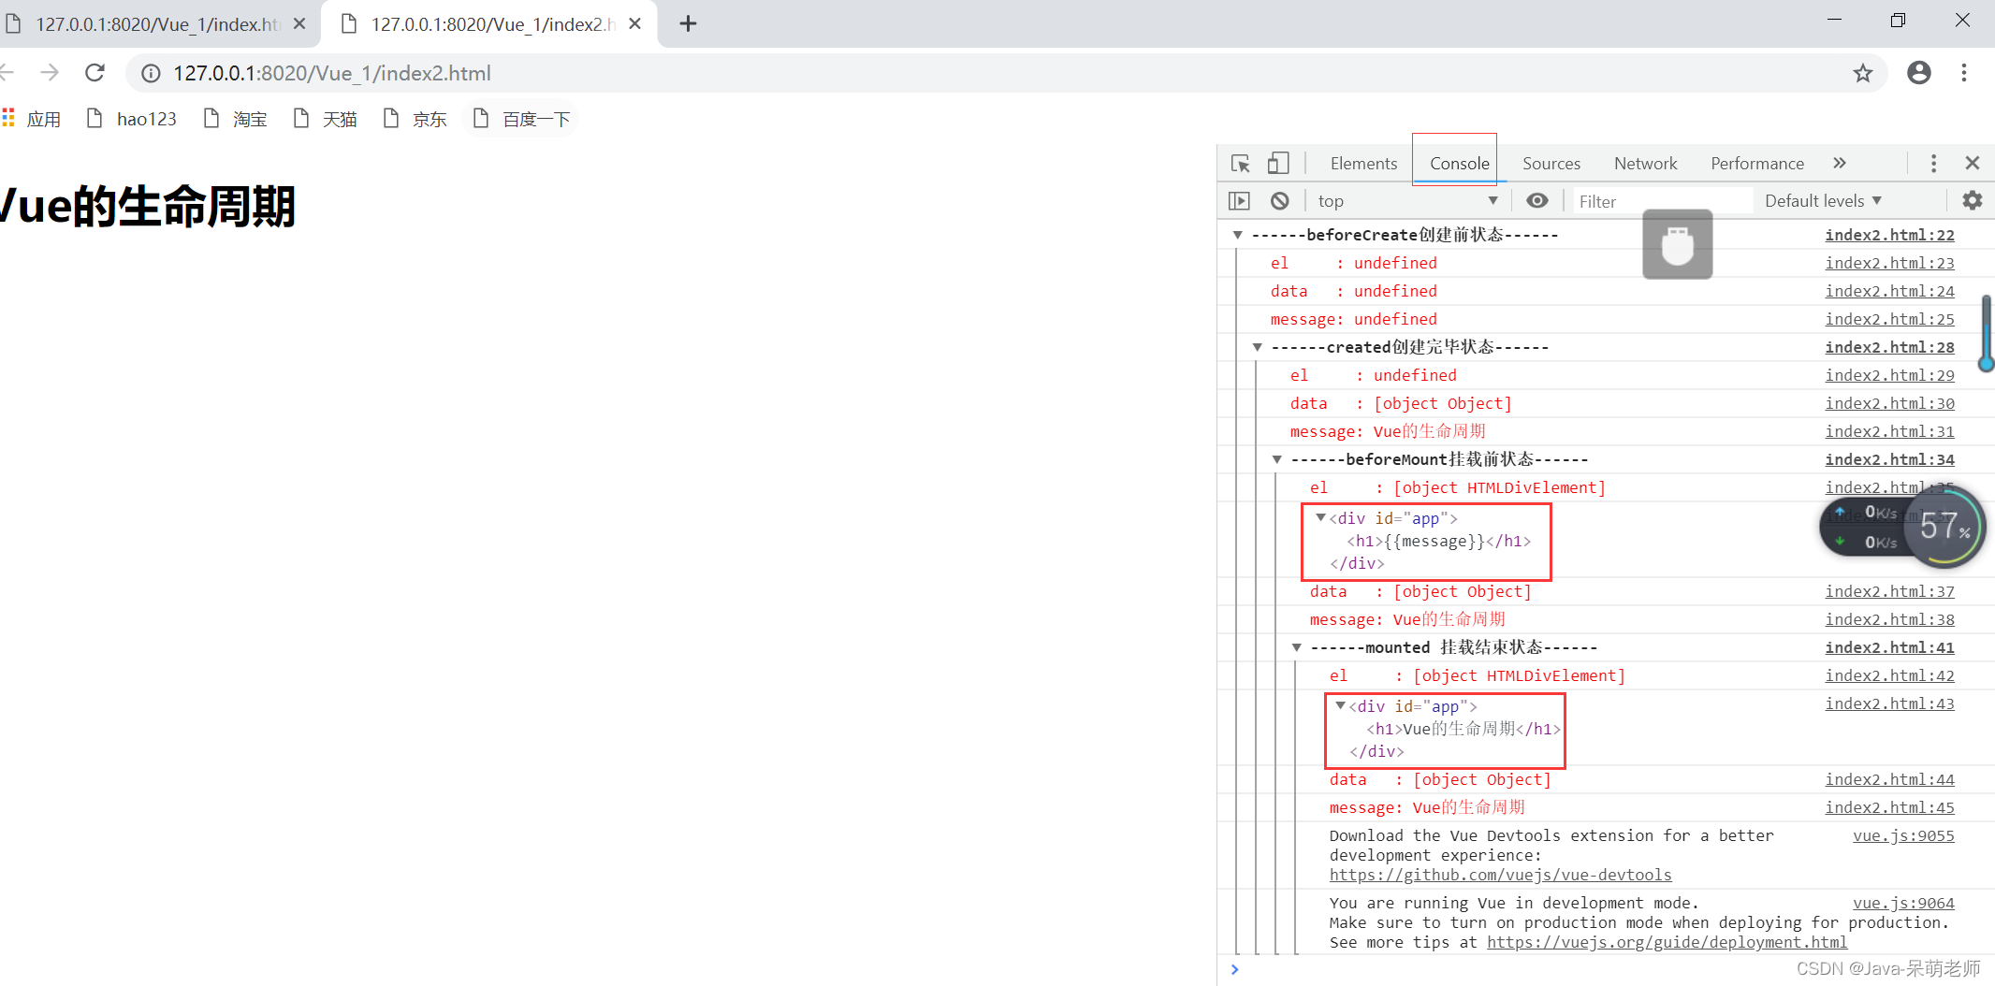Open source link index2.html:43
This screenshot has width=1995, height=986.
[x=1889, y=703]
